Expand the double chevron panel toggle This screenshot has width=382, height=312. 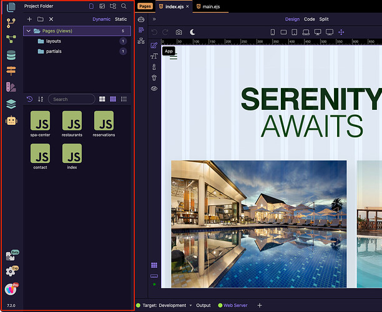(x=154, y=19)
